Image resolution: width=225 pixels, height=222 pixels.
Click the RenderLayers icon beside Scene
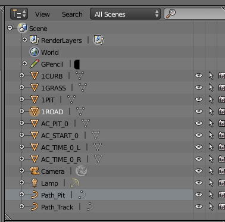click(x=35, y=40)
